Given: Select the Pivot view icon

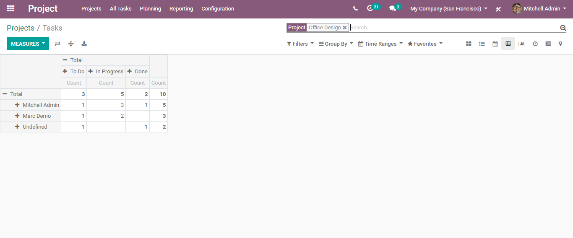Looking at the screenshot, I should tap(508, 44).
